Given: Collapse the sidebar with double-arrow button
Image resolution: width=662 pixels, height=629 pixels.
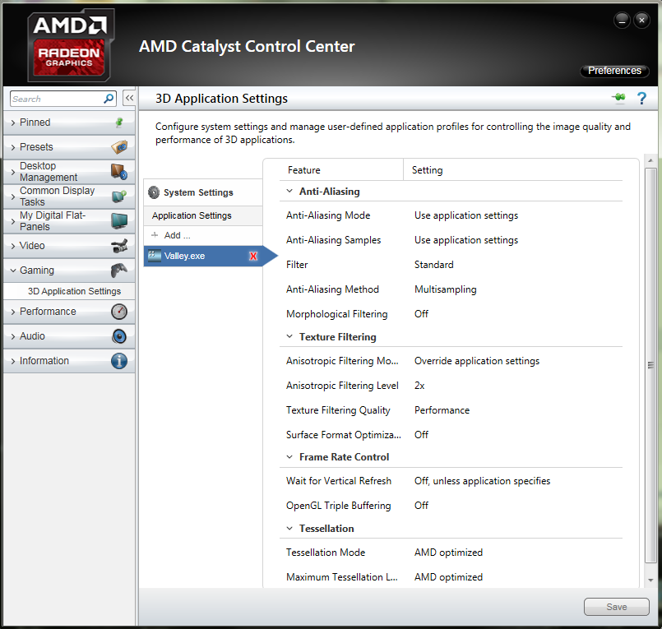Looking at the screenshot, I should click(129, 99).
